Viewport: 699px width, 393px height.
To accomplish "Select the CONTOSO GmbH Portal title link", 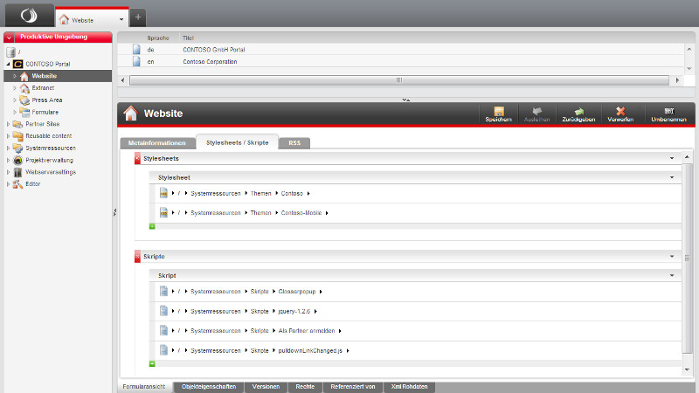I will pos(213,50).
